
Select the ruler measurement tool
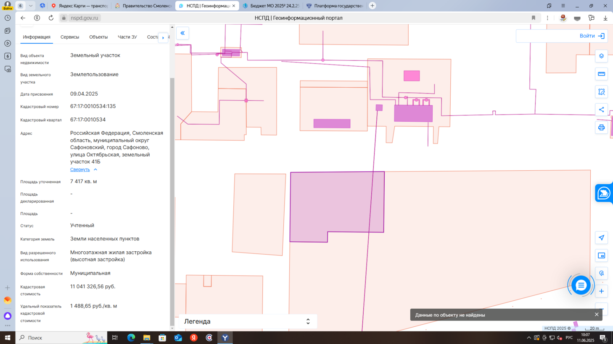pos(601,74)
